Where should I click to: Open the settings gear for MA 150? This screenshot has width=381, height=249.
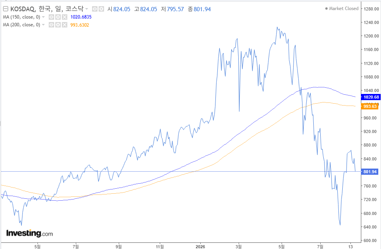coord(58,17)
